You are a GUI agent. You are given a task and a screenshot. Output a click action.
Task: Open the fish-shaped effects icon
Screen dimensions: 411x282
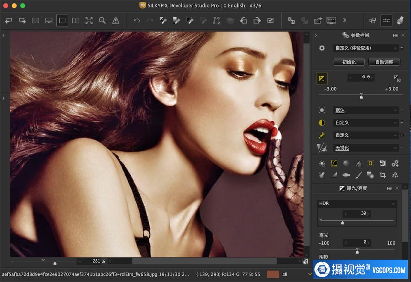346,175
